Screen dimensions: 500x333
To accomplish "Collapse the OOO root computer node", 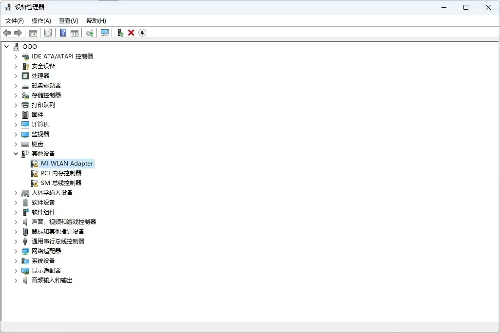I will 6,47.
